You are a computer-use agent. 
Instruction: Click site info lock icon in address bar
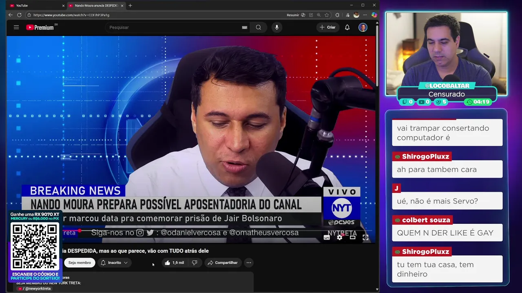(29, 15)
